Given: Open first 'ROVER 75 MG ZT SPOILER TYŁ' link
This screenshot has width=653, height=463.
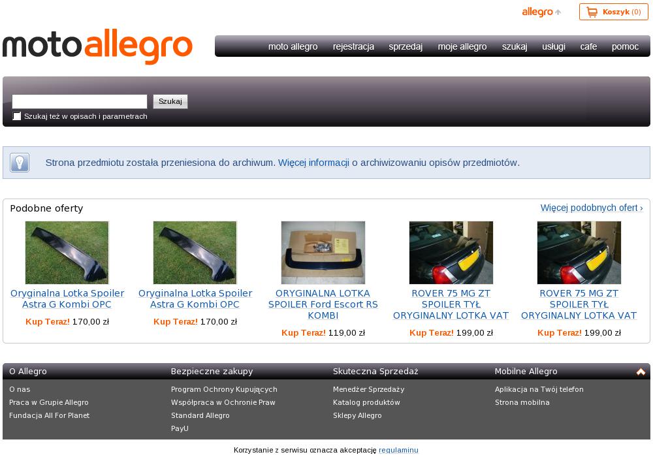Looking at the screenshot, I should [451, 304].
